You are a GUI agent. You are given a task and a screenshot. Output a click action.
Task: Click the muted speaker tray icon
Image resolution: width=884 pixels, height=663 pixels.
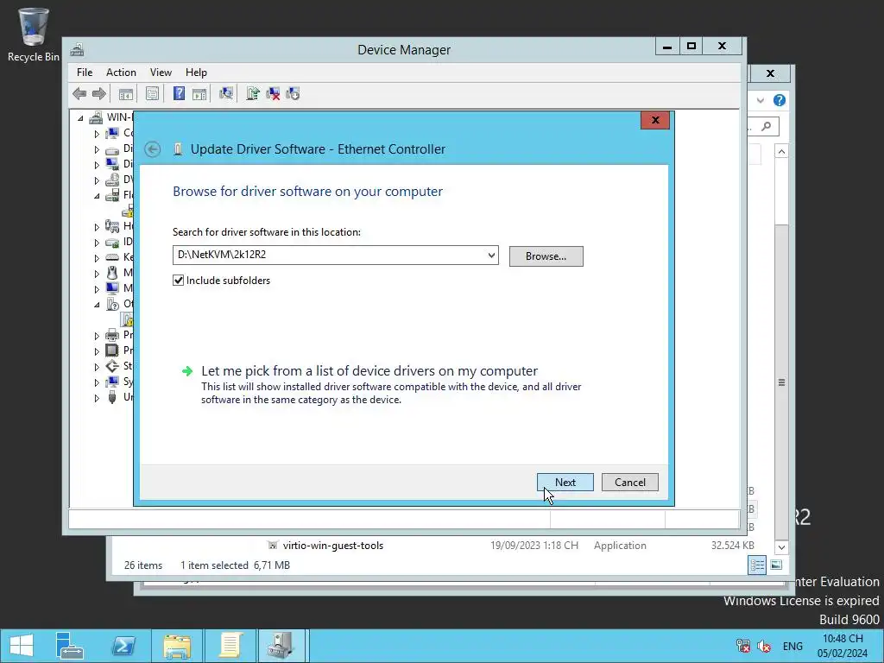pyautogui.click(x=764, y=646)
